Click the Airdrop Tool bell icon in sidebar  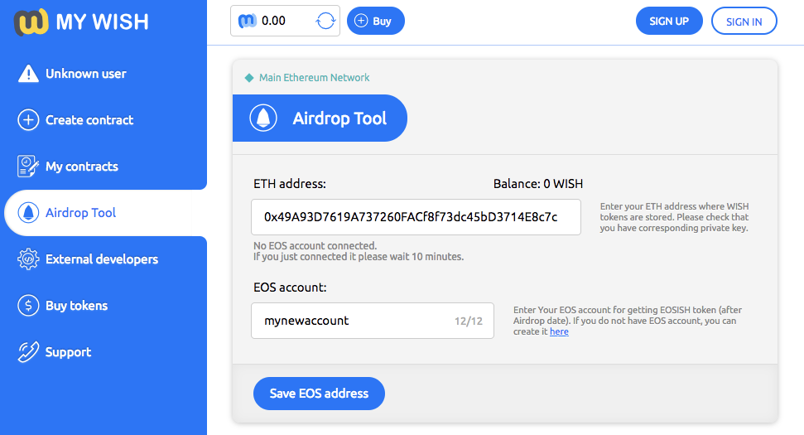[28, 212]
